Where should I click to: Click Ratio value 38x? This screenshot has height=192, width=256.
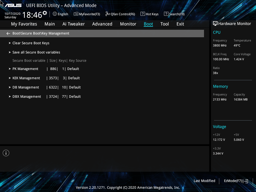215,73
